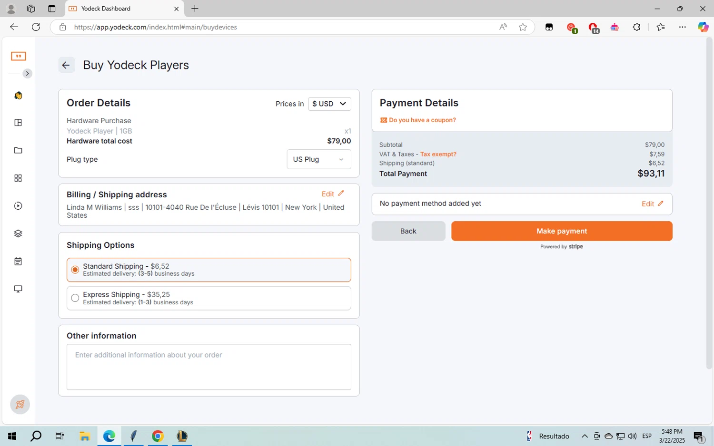
Task: Click the additional order information text area
Action: click(209, 367)
